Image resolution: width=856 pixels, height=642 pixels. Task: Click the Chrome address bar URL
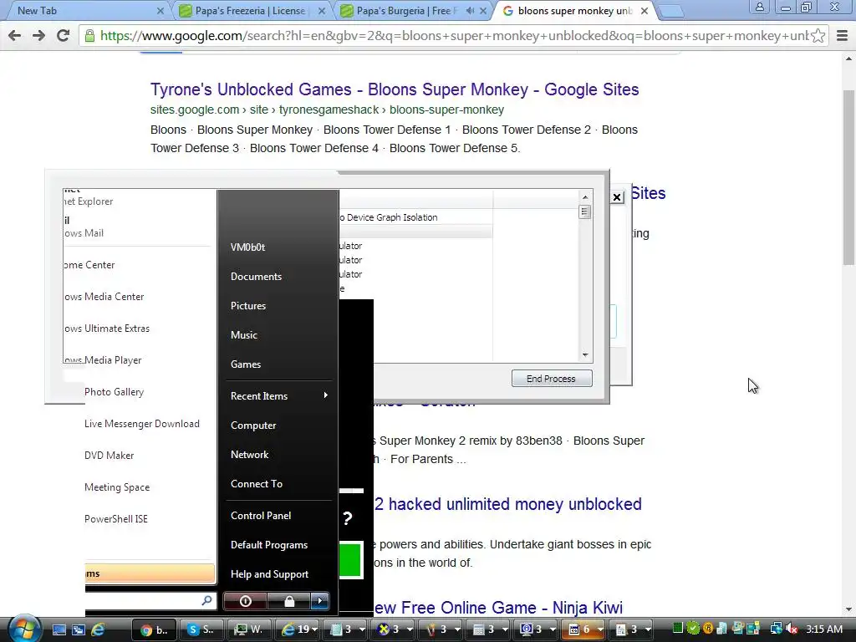[453, 36]
